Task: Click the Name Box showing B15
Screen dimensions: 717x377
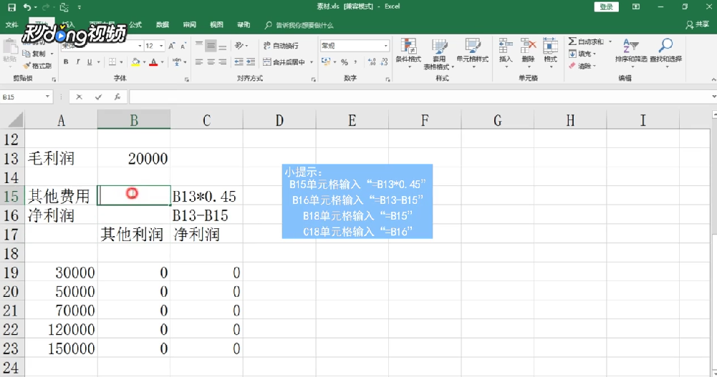Action: click(27, 97)
